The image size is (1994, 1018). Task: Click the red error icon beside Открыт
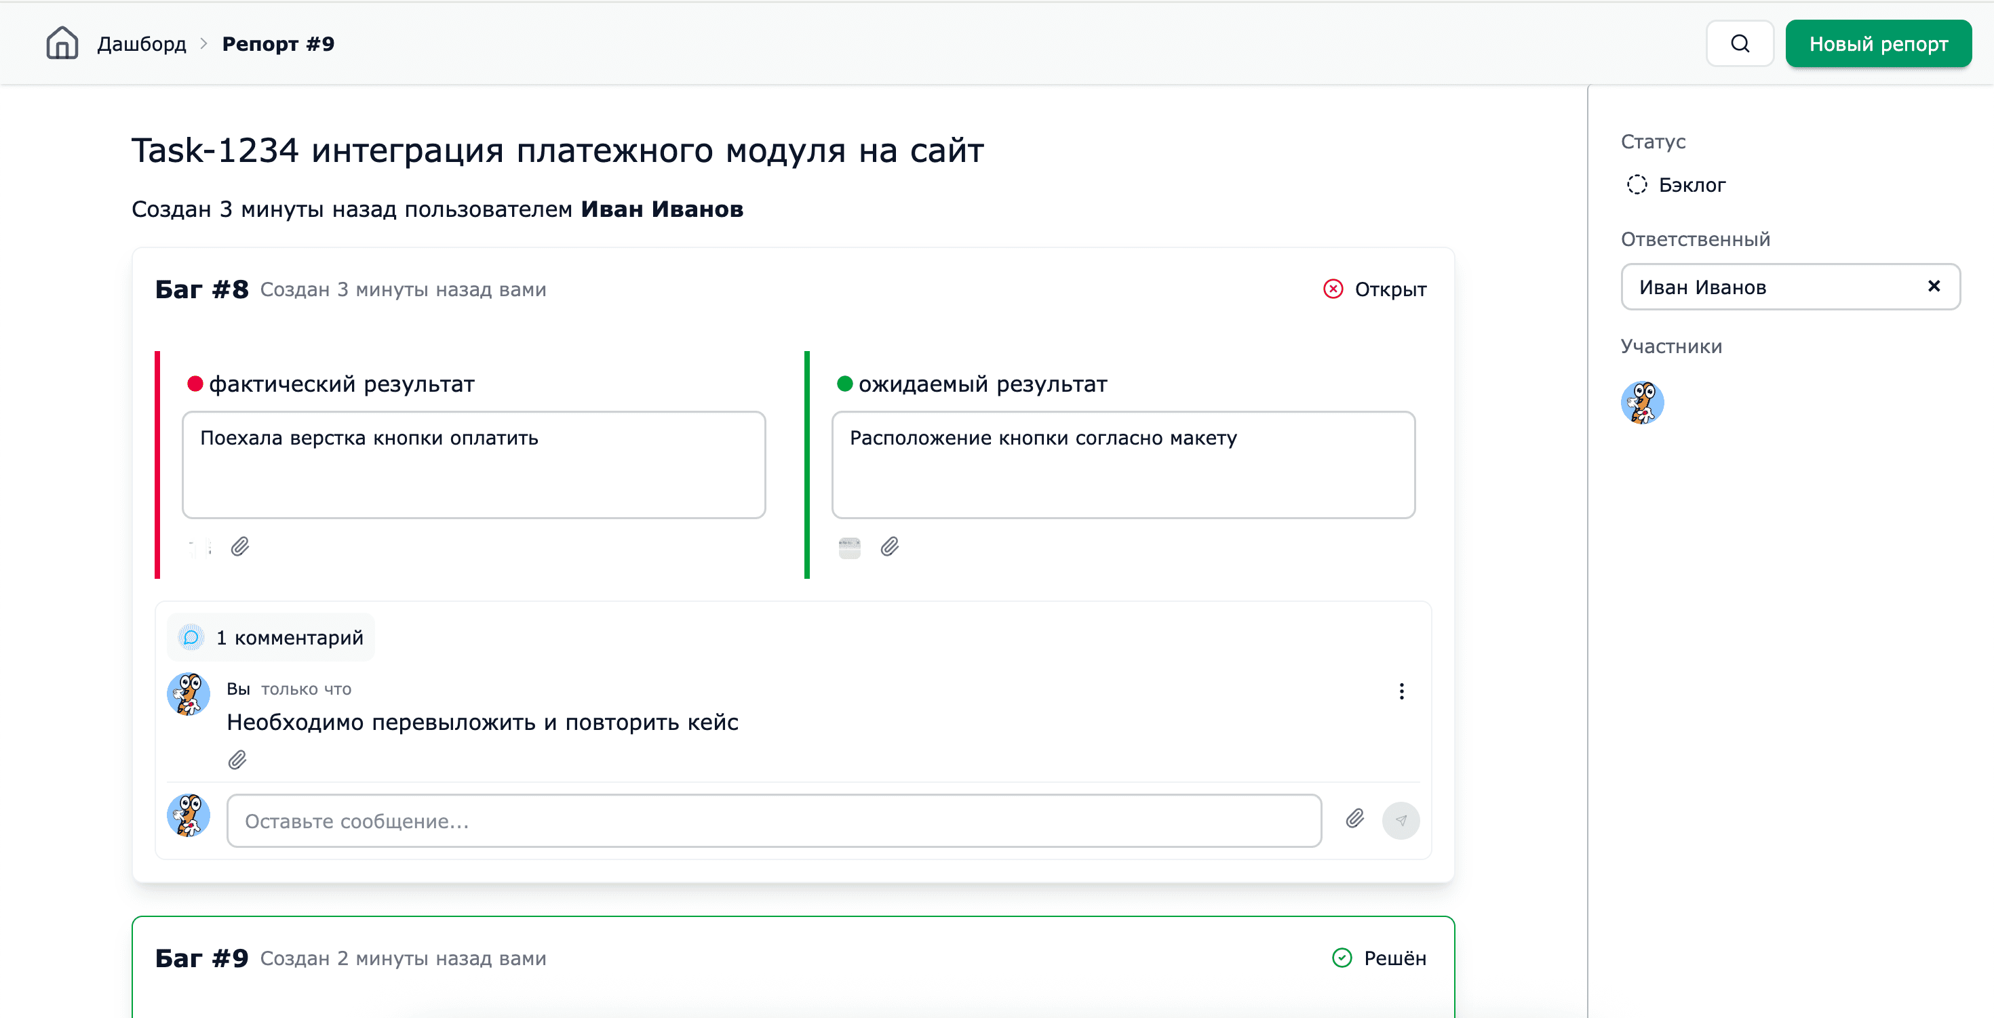[x=1332, y=289]
